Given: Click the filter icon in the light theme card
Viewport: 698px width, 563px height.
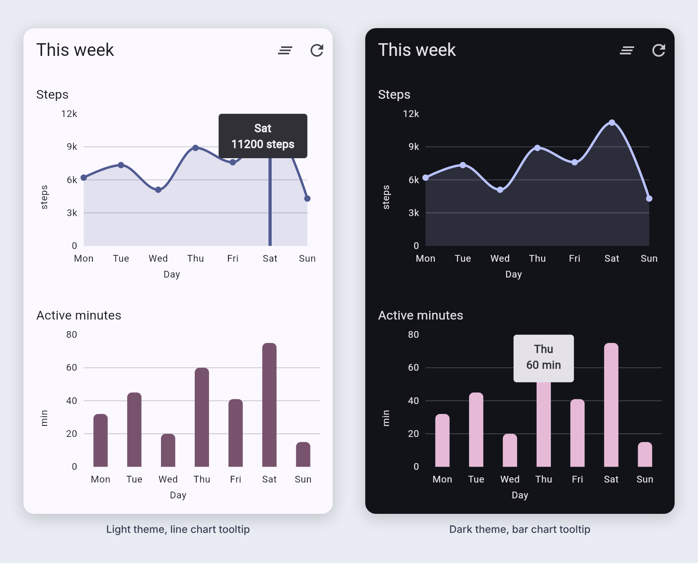Looking at the screenshot, I should click(285, 50).
